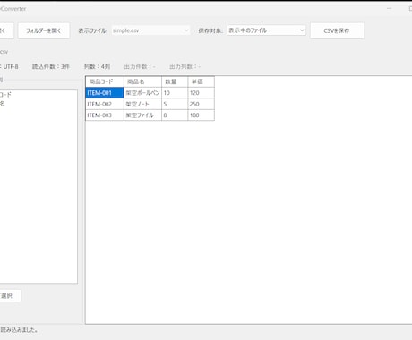The width and height of the screenshot is (412, 340).
Task: Click price cell 120
Action: [201, 93]
